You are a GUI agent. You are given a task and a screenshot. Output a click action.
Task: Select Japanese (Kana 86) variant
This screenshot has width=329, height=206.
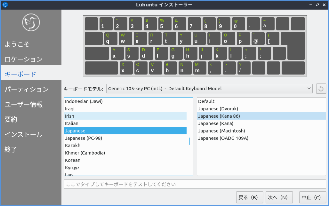(261, 116)
